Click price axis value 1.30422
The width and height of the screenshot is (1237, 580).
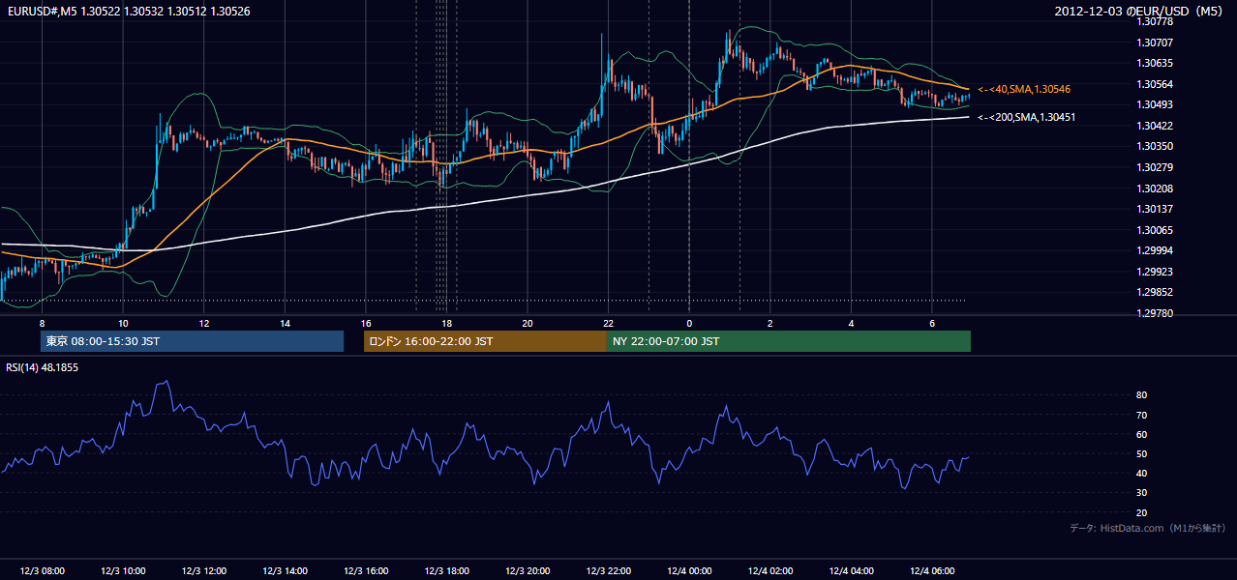click(1156, 126)
